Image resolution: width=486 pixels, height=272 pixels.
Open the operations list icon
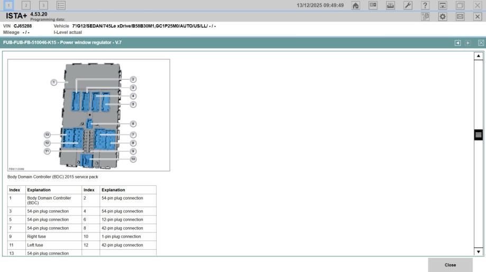(61, 5)
